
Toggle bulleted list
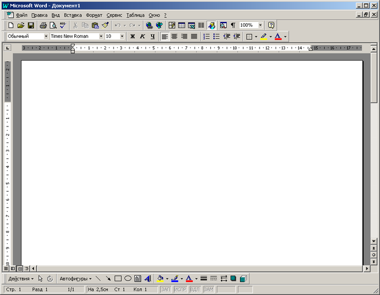pyautogui.click(x=216, y=36)
